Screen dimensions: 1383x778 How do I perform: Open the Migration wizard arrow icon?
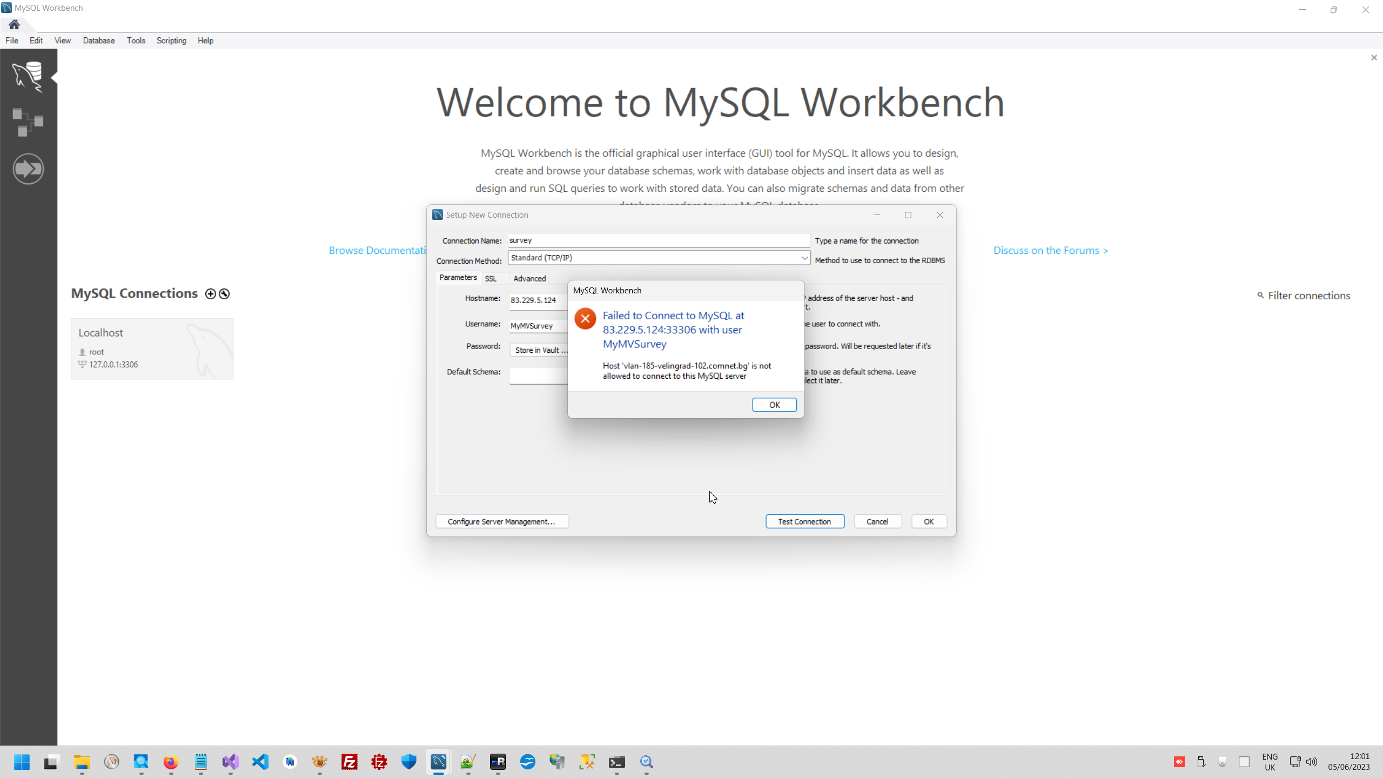tap(28, 169)
